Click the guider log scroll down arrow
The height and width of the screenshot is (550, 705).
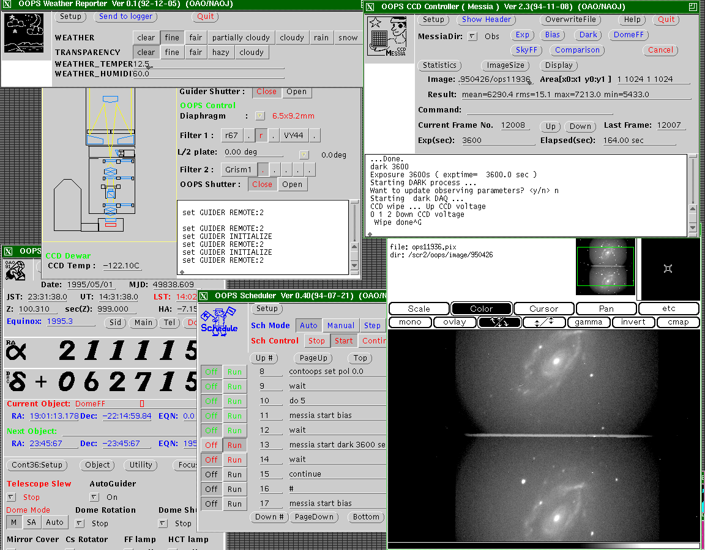354,266
